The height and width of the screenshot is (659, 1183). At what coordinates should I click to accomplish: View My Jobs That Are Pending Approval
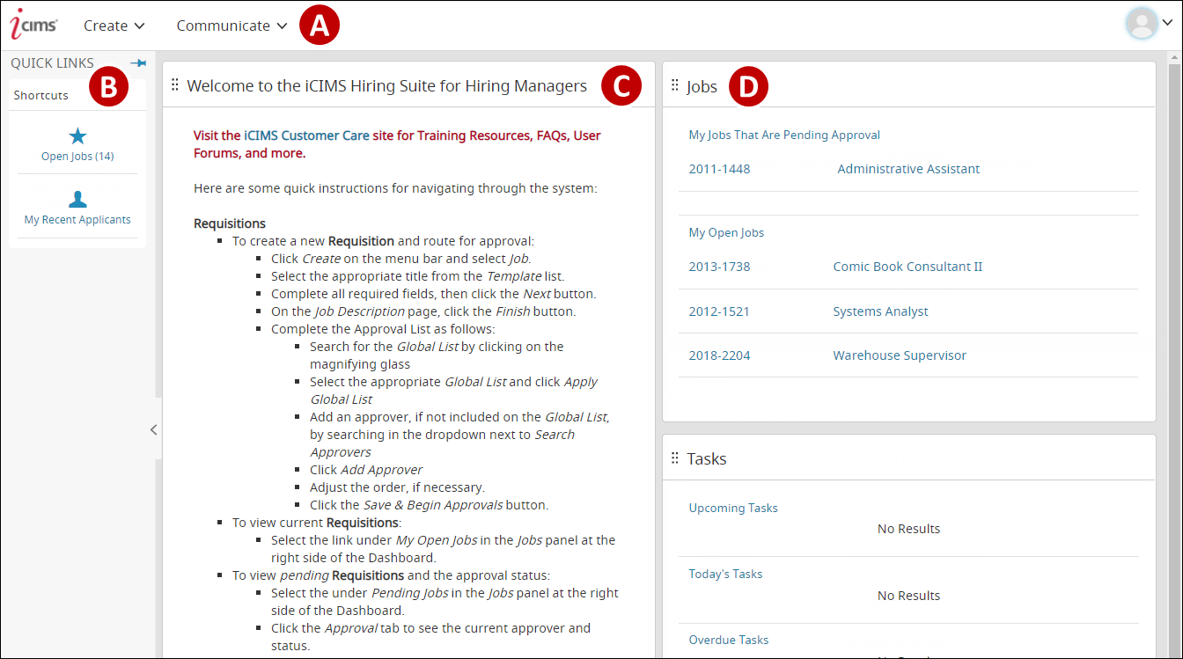[784, 135]
